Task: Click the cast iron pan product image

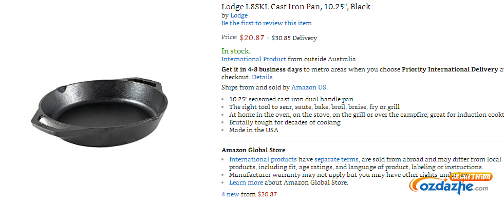Action: click(x=99, y=111)
